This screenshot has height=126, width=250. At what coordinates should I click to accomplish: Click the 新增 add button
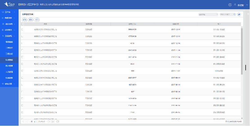[24, 20]
